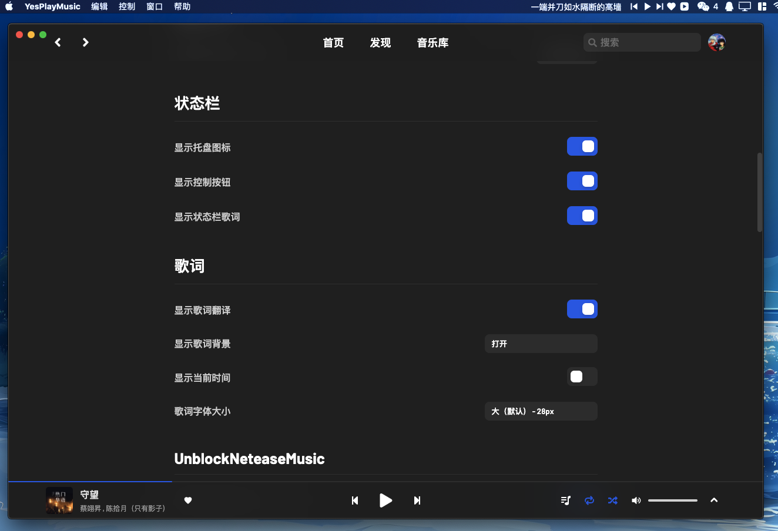Open the 发现 tab
The image size is (778, 531).
[x=380, y=42]
